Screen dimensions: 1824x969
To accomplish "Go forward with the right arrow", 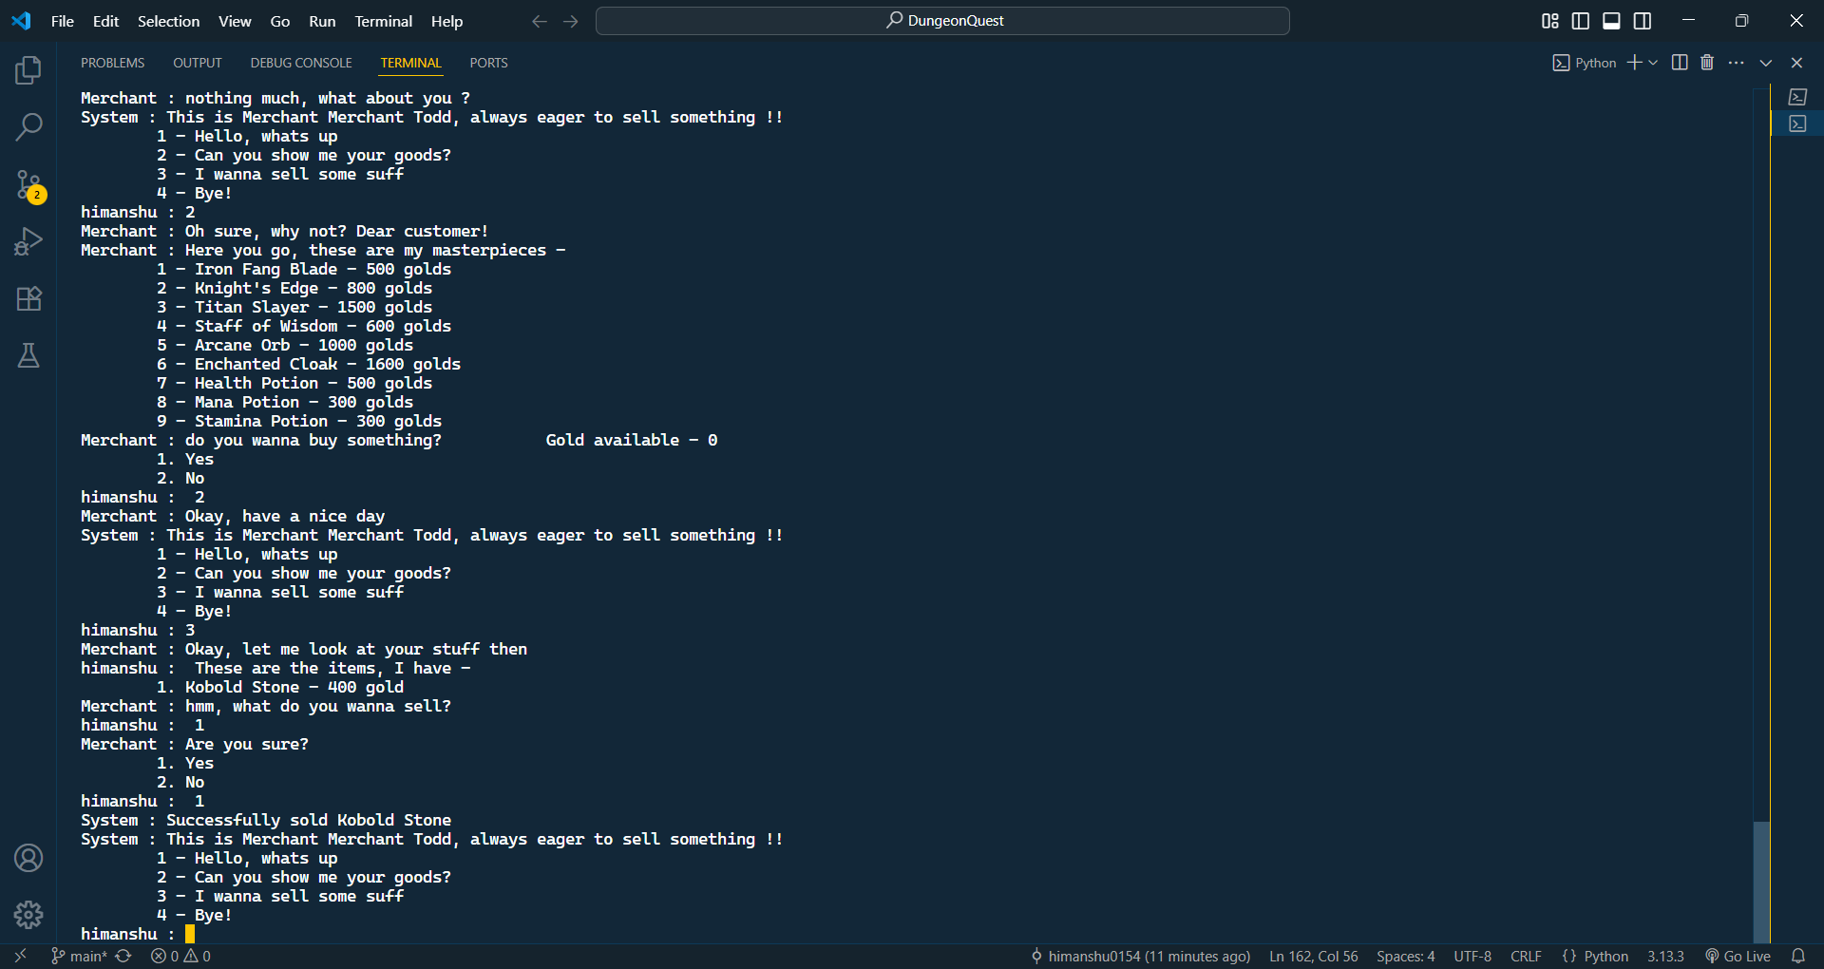I will pos(571,21).
